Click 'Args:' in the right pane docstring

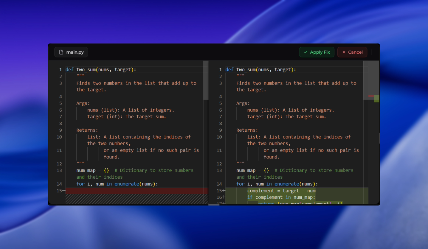(243, 103)
